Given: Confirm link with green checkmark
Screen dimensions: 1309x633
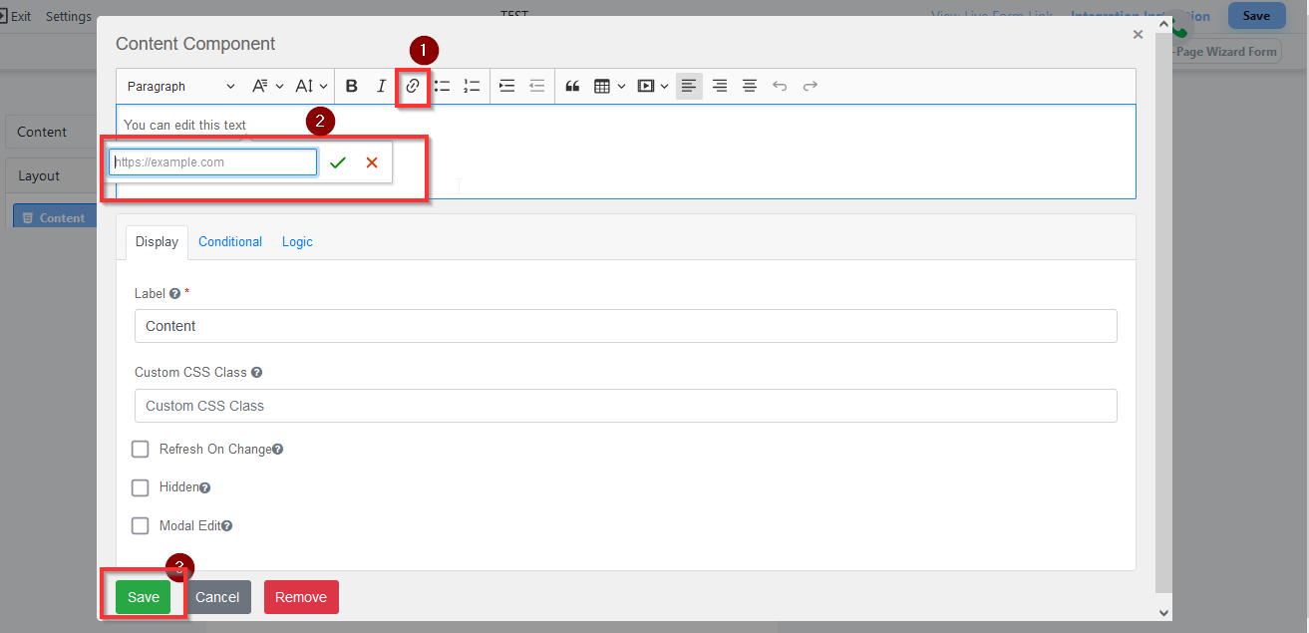Looking at the screenshot, I should (x=338, y=162).
